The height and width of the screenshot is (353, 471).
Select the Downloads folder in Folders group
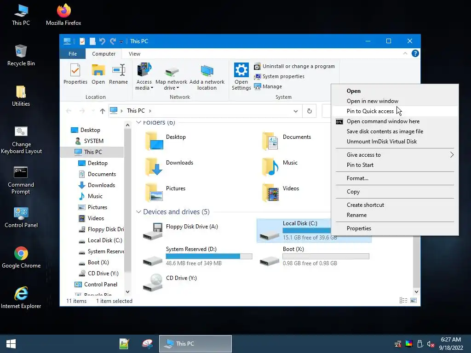coord(169,167)
